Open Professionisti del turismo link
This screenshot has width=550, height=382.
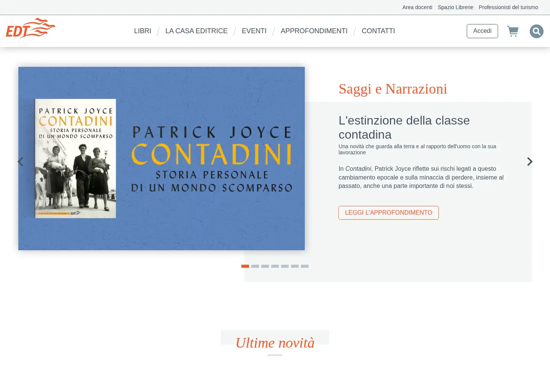pyautogui.click(x=508, y=7)
